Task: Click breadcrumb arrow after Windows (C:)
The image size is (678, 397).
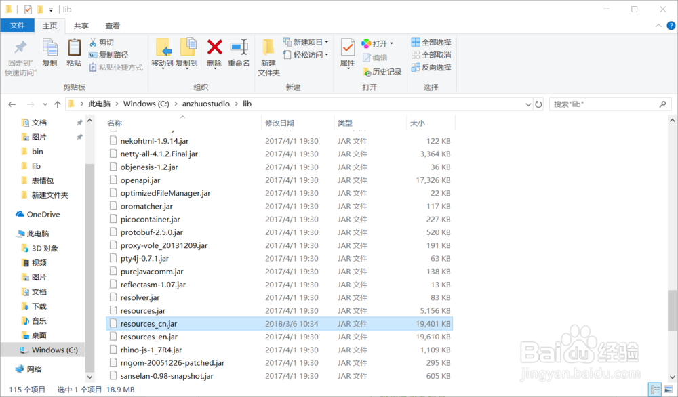Action: coord(176,104)
